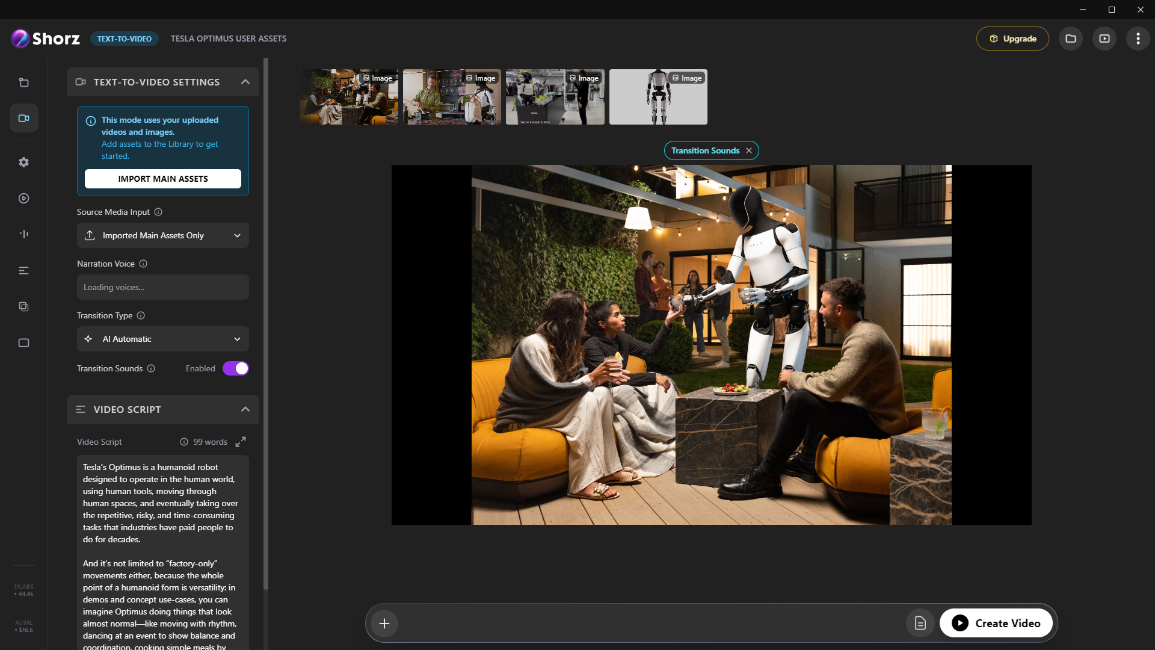Screen dimensions: 1155x650
Task: Click the plus button at the bottom bar
Action: [384, 623]
